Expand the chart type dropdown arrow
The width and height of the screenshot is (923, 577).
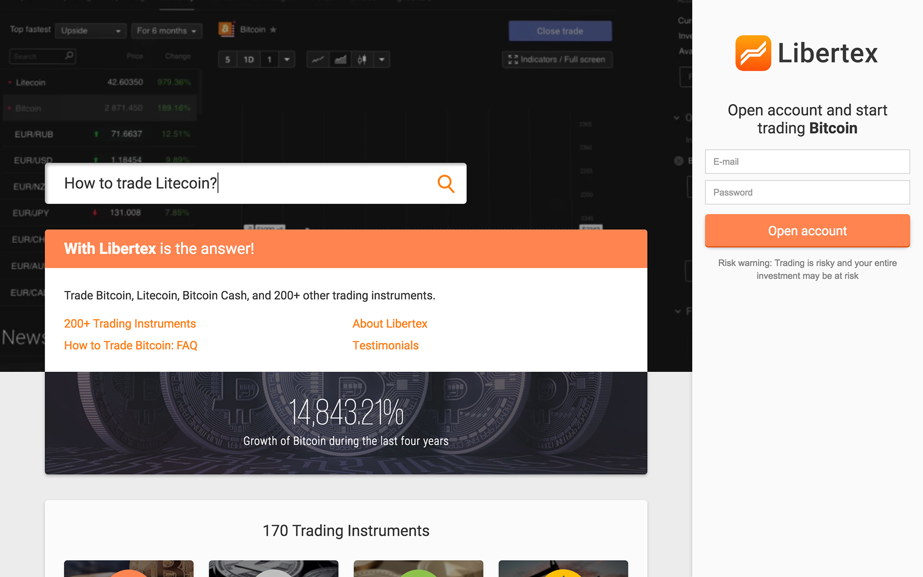382,60
